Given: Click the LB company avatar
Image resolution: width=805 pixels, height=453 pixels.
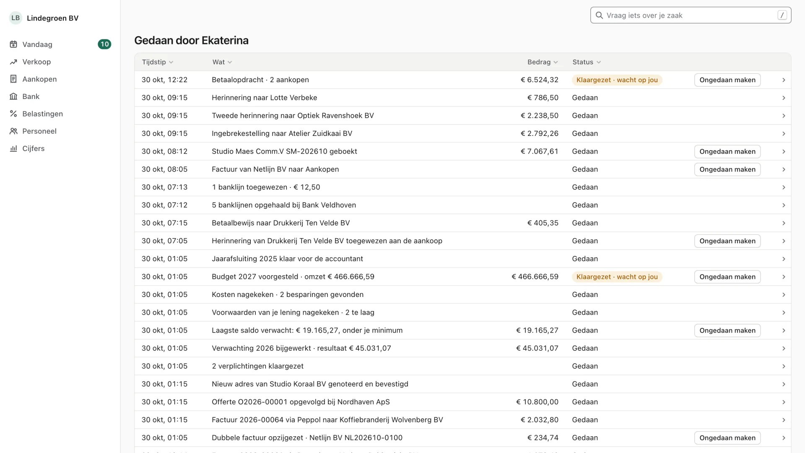Looking at the screenshot, I should (x=16, y=18).
